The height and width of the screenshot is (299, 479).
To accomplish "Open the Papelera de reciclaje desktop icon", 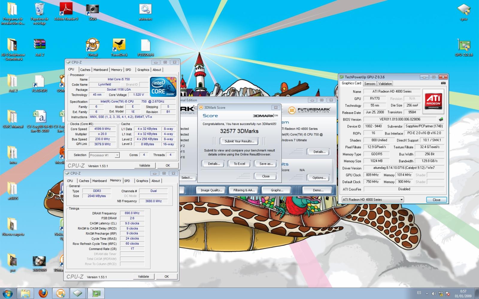I will click(x=40, y=13).
